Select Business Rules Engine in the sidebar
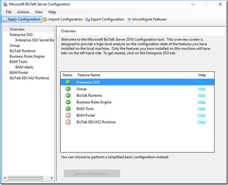This screenshot has height=185, width=228. (x=27, y=56)
